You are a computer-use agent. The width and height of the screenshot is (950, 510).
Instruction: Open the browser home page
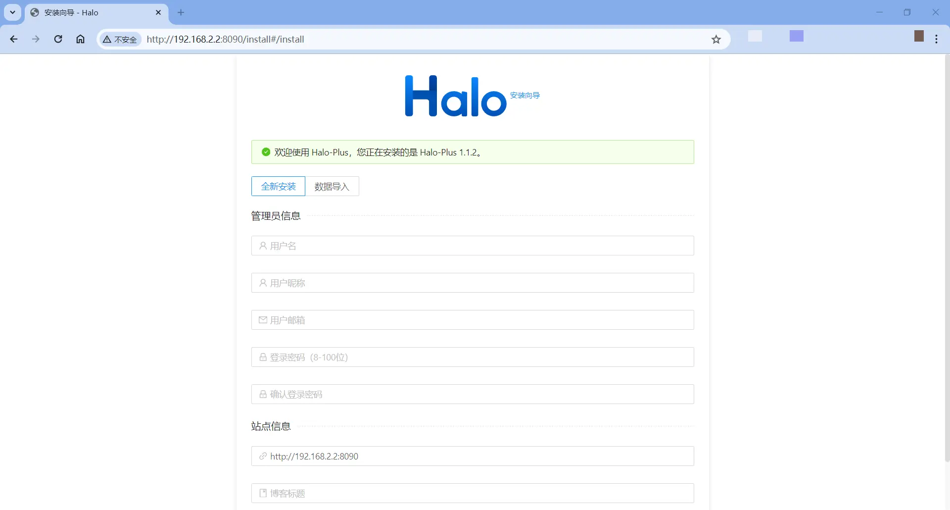80,39
